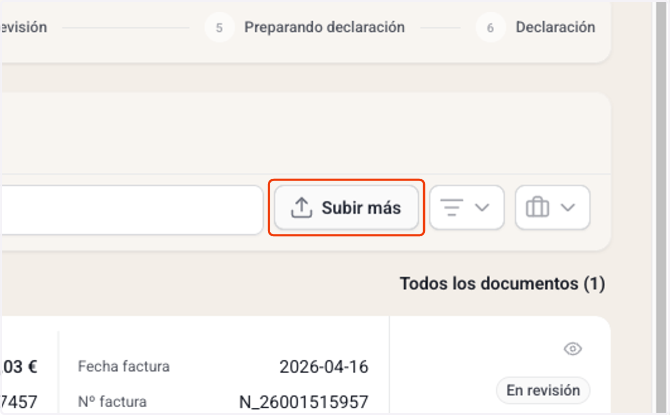Focus the search input field

pos(132,210)
